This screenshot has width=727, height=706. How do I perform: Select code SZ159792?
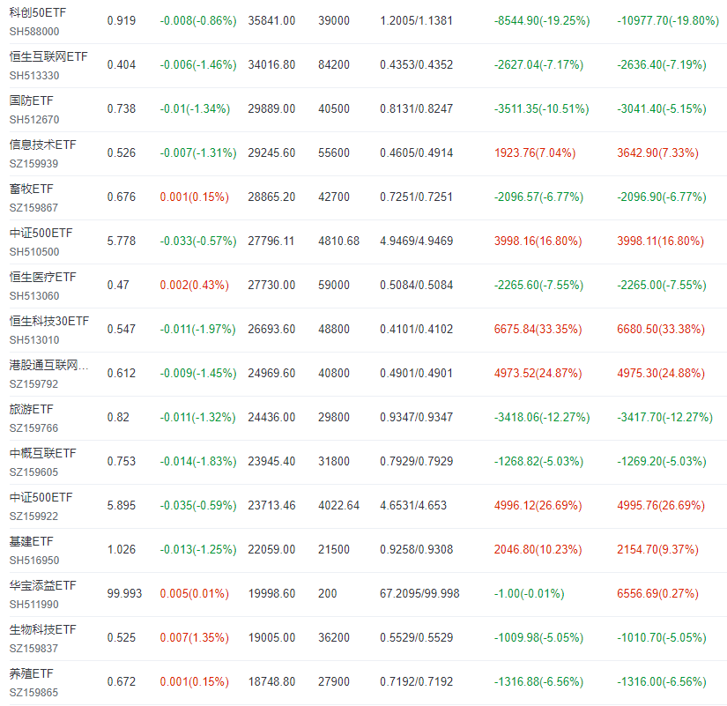pos(33,384)
